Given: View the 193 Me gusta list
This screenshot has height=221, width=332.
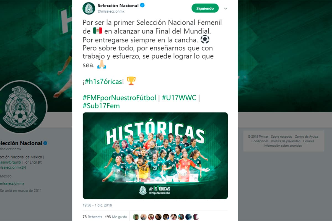Looking at the screenshot, I should (x=116, y=217).
